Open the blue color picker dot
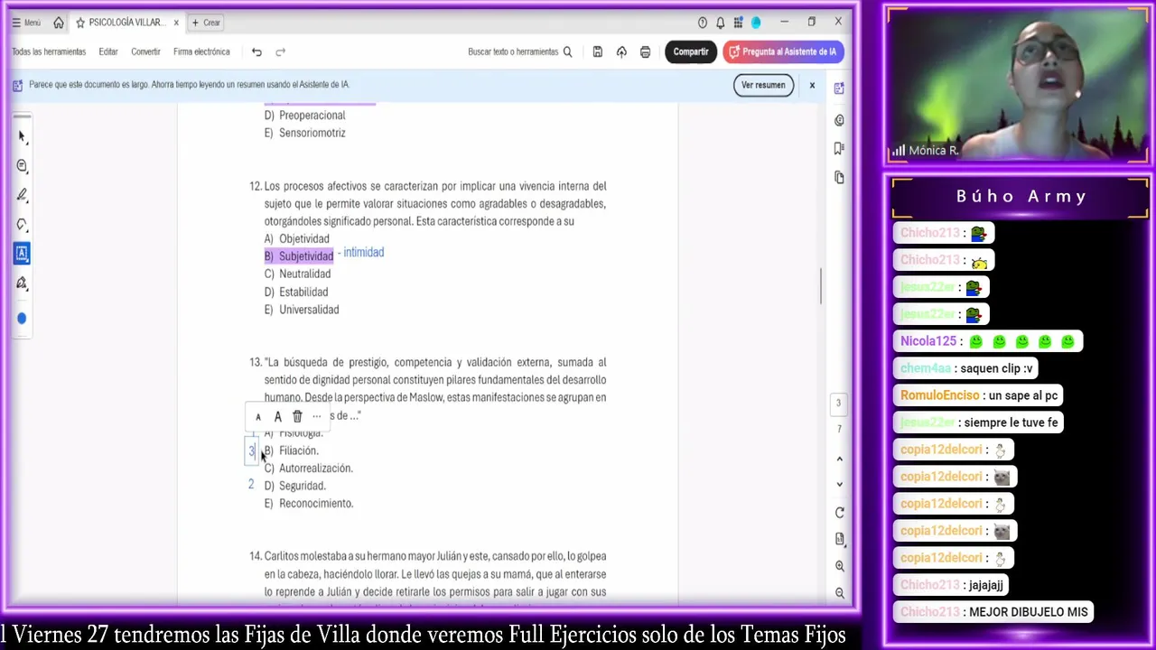Image resolution: width=1156 pixels, height=650 pixels. pos(22,318)
